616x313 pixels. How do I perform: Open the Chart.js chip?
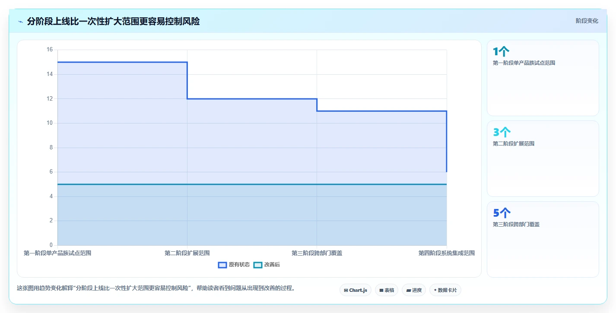[x=356, y=290]
